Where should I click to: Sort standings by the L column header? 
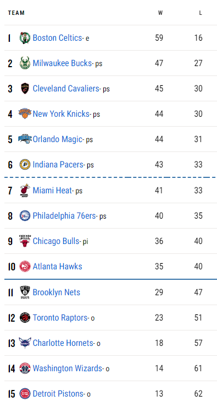pyautogui.click(x=200, y=13)
